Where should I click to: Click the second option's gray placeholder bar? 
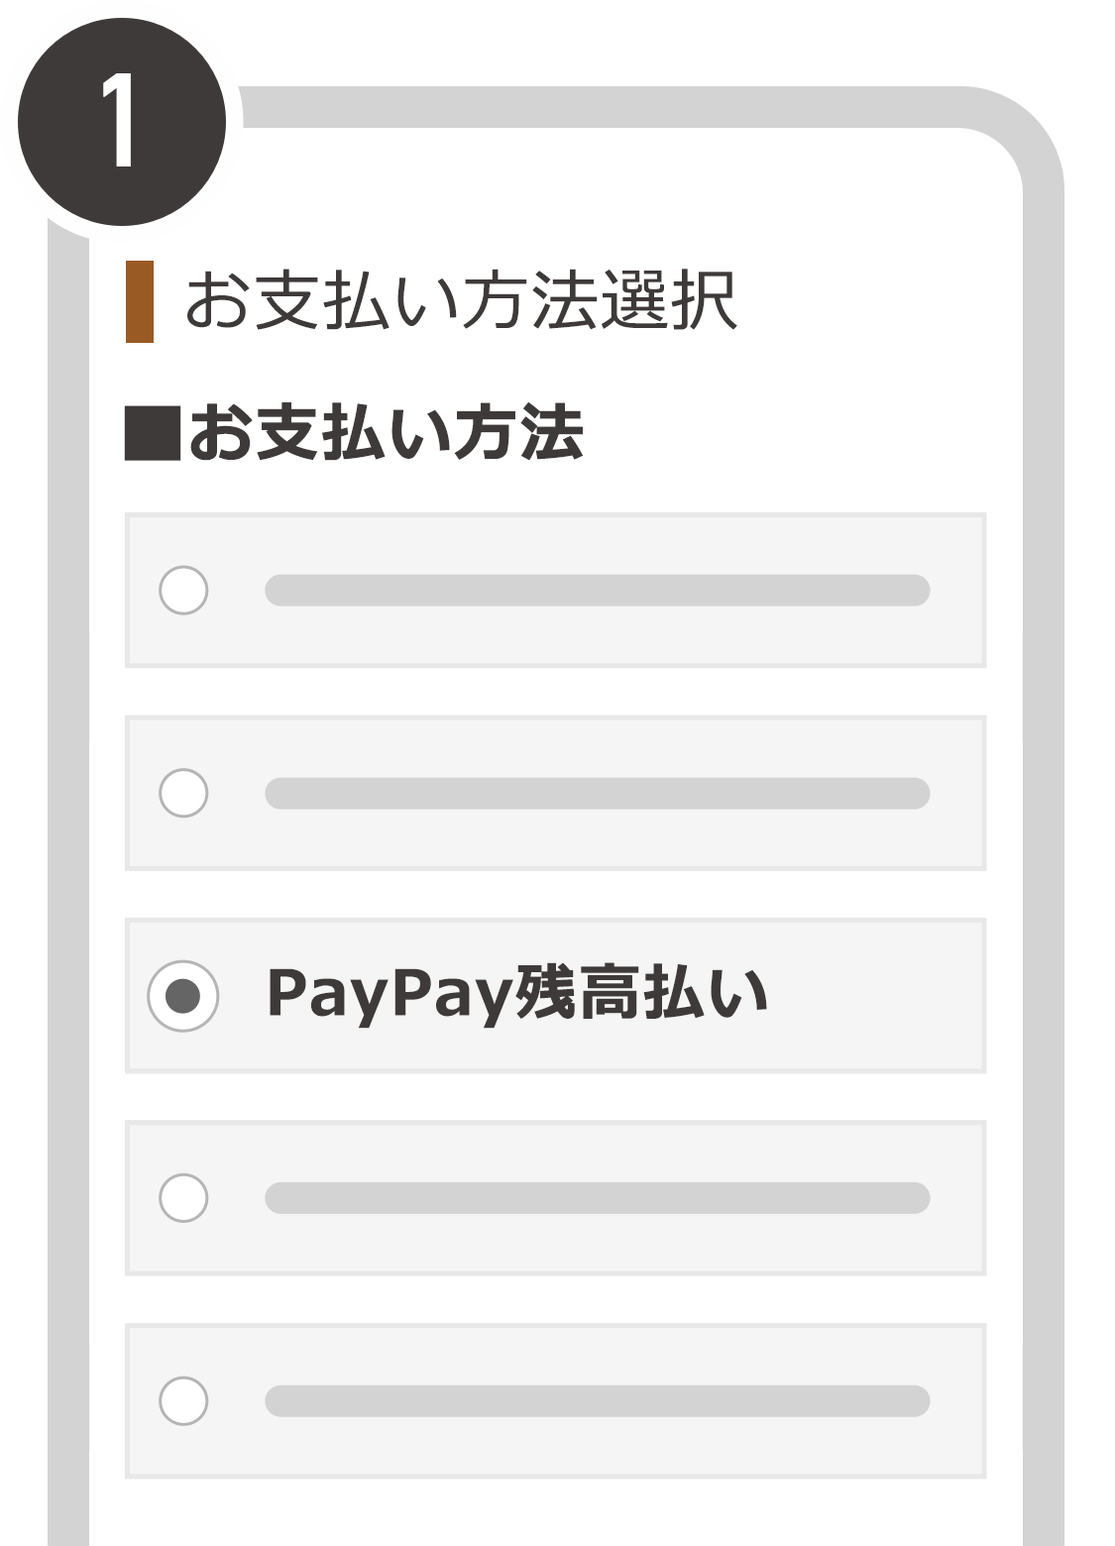(598, 793)
